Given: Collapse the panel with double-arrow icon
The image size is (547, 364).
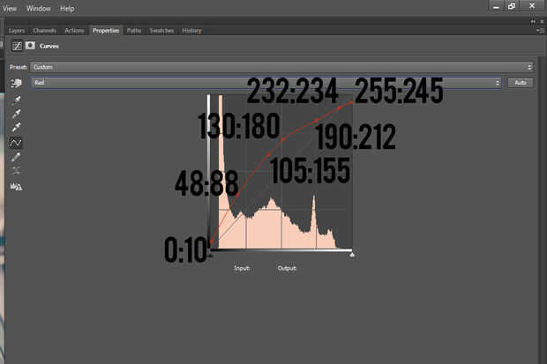Looking at the screenshot, I should pos(533,22).
